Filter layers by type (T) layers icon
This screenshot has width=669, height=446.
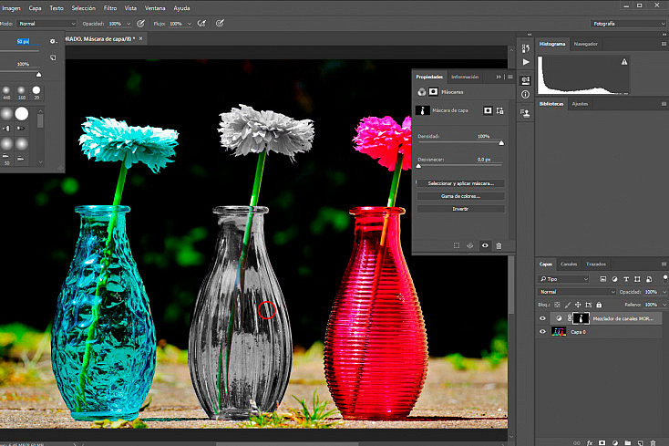pyautogui.click(x=626, y=279)
